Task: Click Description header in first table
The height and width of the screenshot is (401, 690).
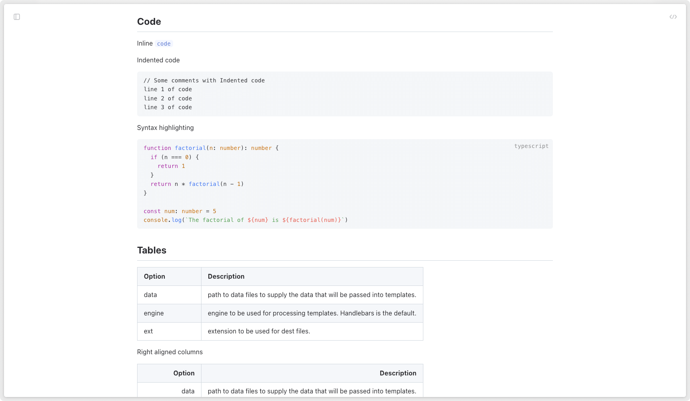Action: coord(312,276)
